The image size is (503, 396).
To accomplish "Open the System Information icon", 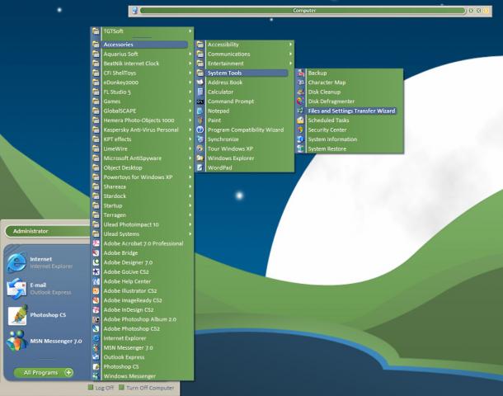I will pos(301,139).
